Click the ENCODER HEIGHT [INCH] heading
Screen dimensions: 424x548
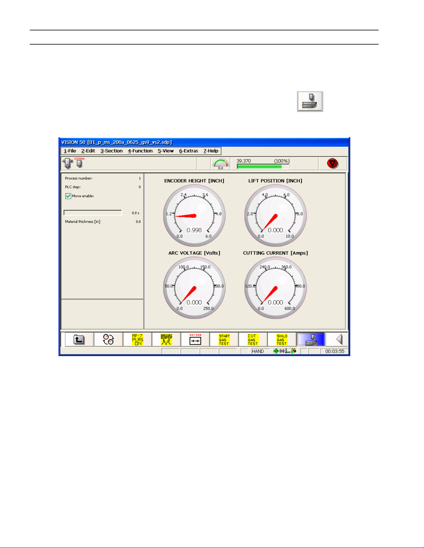click(194, 181)
